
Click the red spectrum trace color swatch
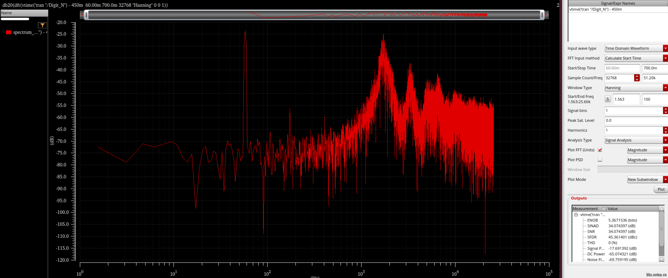click(x=8, y=32)
